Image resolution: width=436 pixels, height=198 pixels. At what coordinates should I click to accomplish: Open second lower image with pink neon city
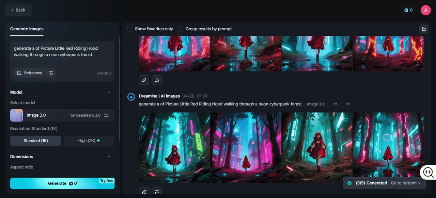(246, 147)
